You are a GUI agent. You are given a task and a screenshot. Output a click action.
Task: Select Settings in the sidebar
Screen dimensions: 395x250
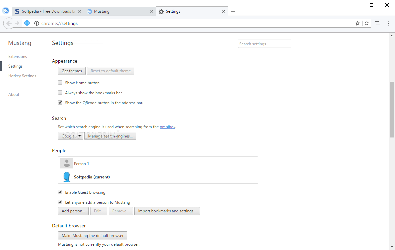(x=15, y=66)
